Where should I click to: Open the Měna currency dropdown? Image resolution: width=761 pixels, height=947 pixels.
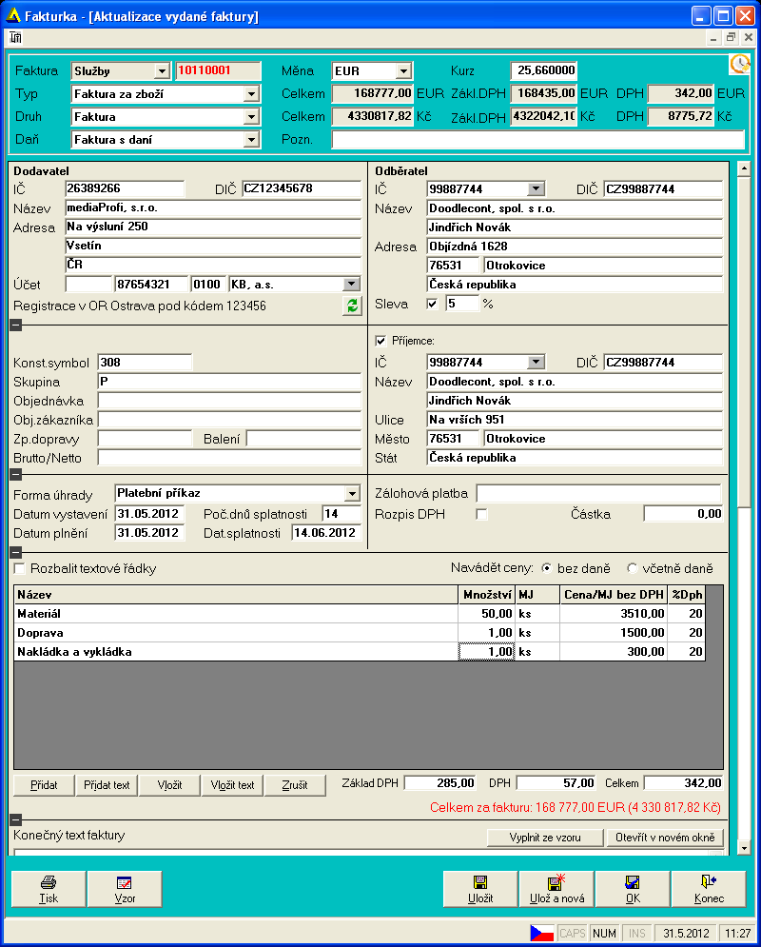403,71
